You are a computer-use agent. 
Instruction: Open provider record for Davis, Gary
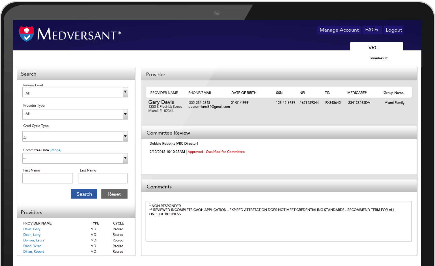tap(32, 229)
